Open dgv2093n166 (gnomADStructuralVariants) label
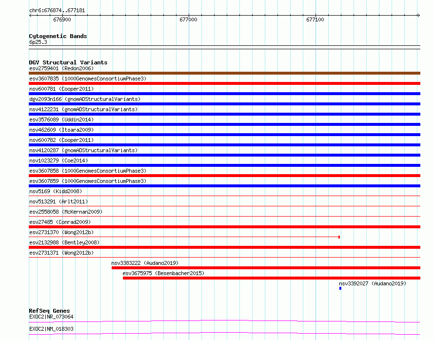Screen dimensions: 434x340 point(85,99)
